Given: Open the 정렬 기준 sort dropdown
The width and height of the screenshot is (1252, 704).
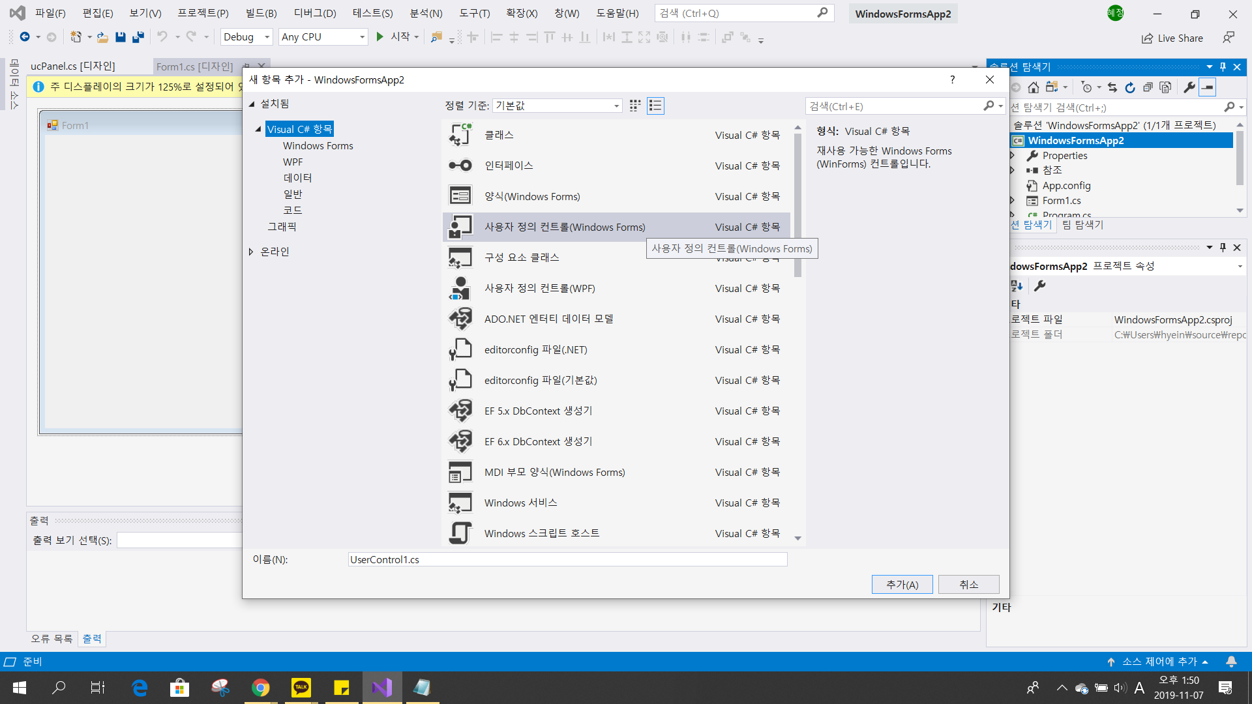Looking at the screenshot, I should pyautogui.click(x=557, y=106).
